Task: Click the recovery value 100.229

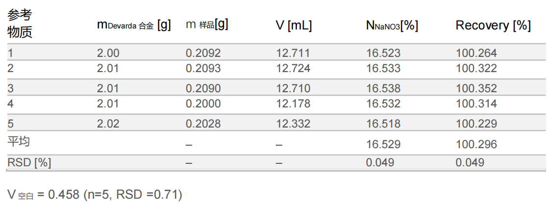Action: coord(476,124)
